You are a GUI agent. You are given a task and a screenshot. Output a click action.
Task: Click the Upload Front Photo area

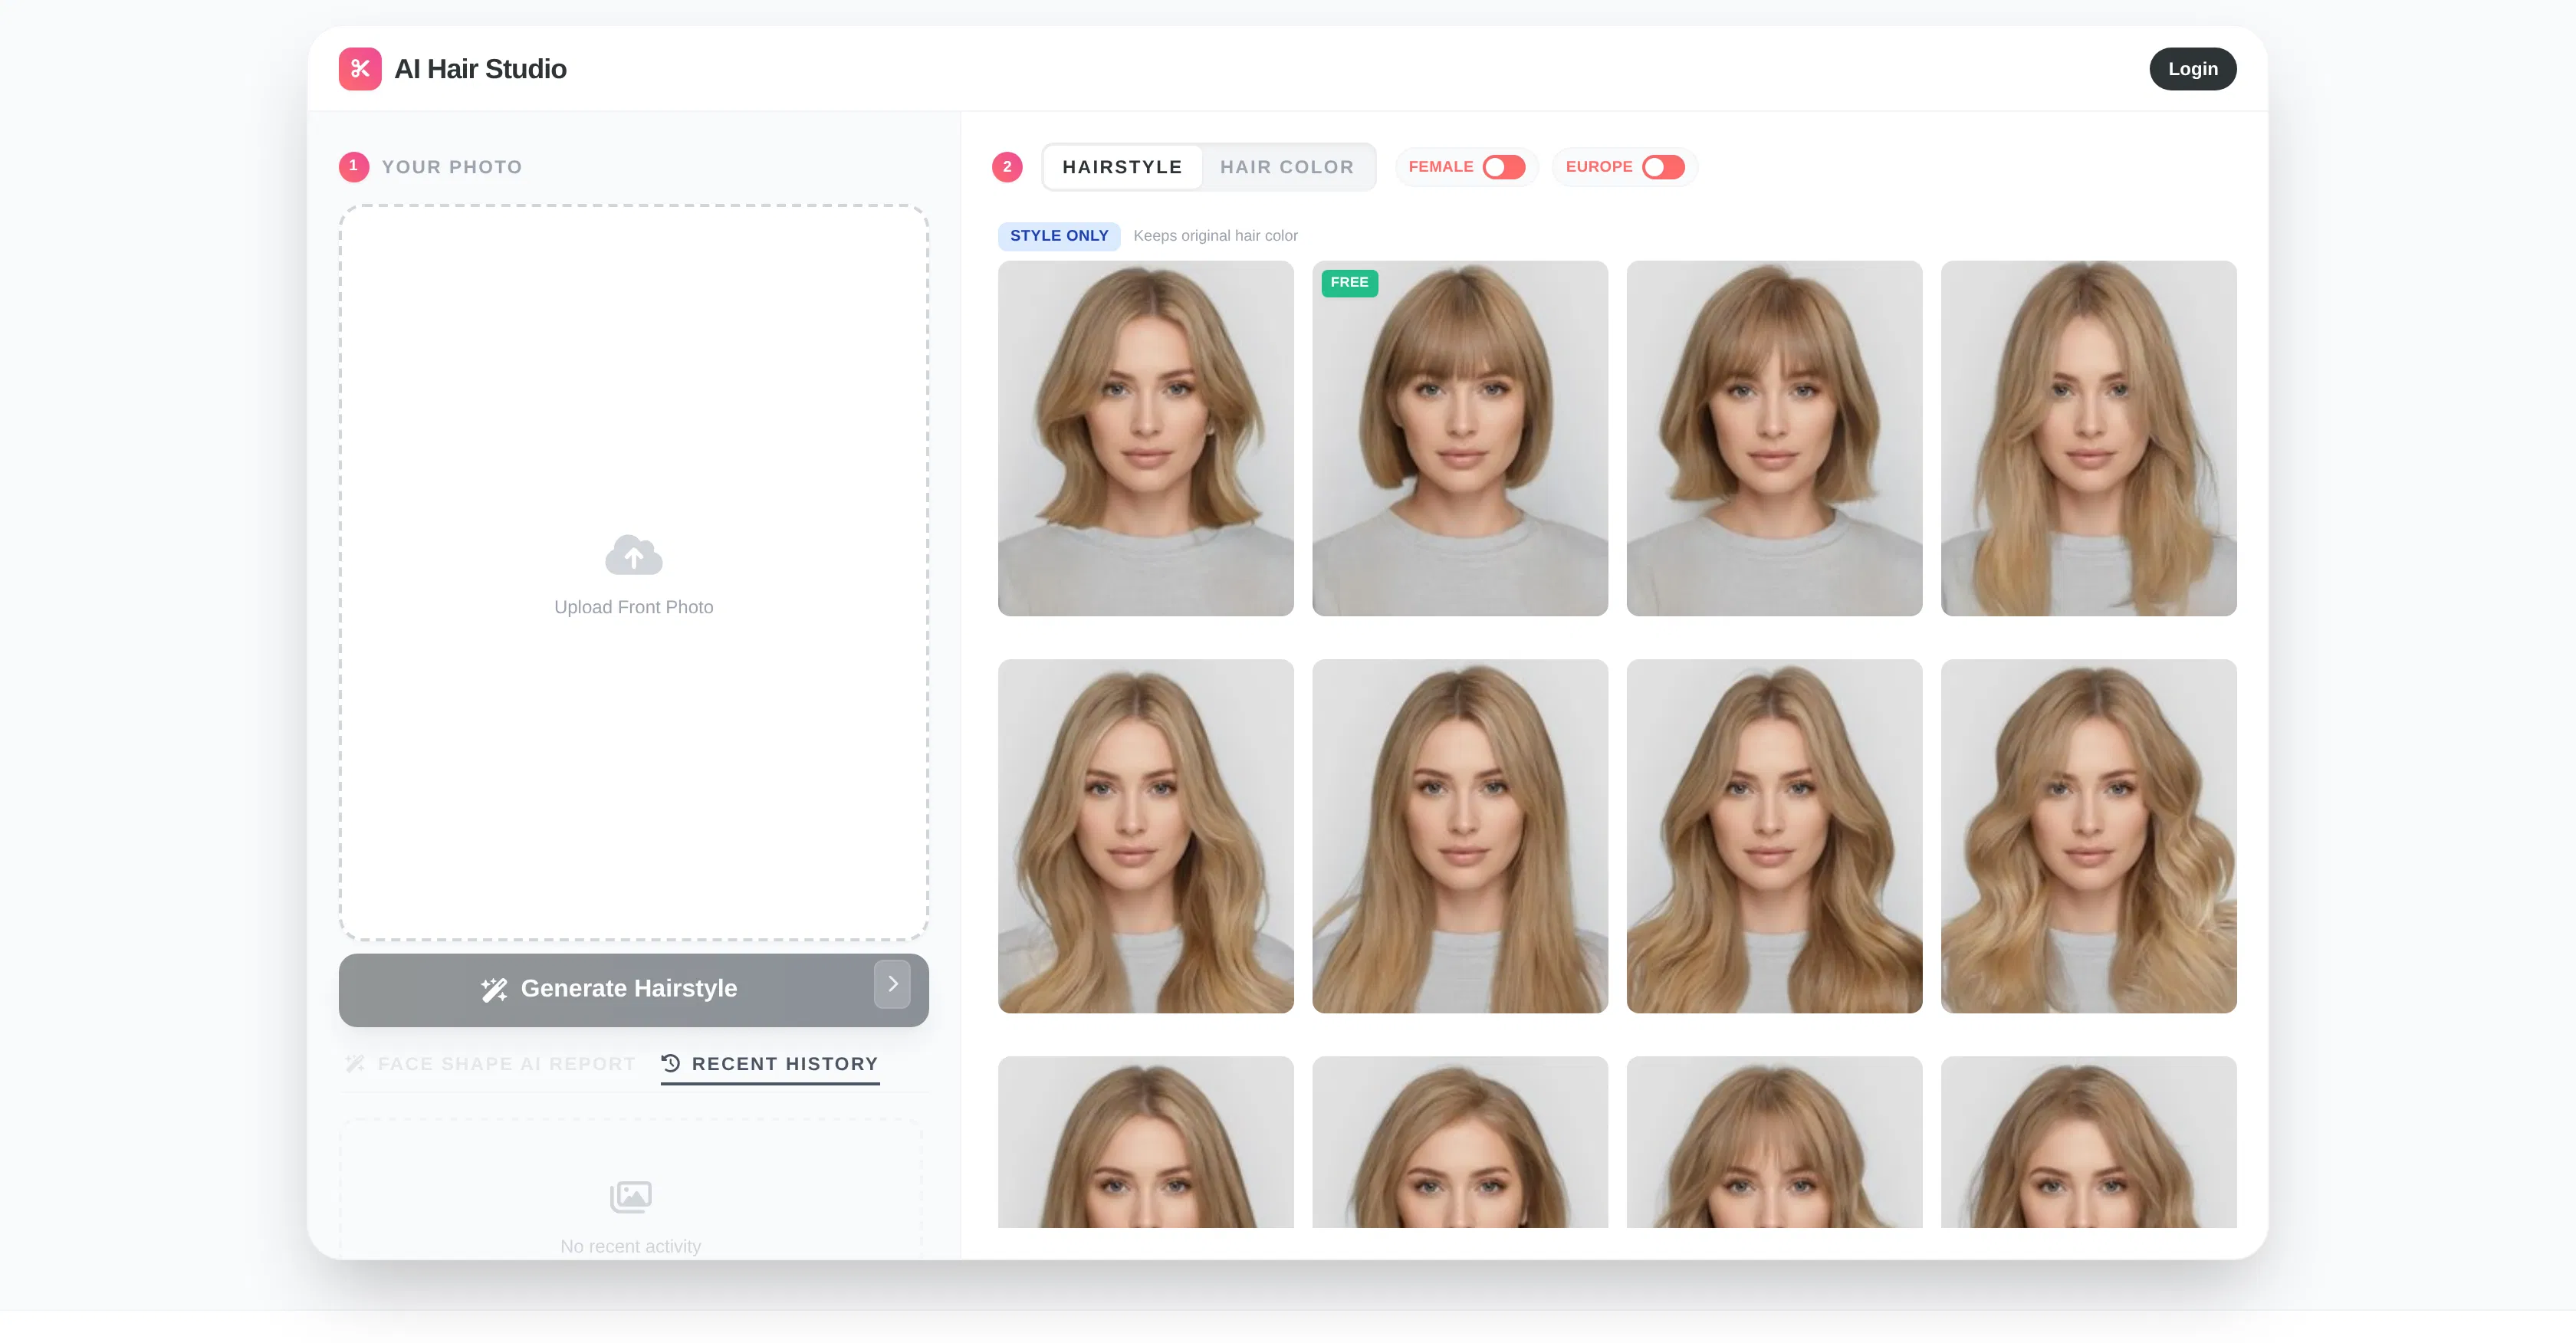click(633, 573)
